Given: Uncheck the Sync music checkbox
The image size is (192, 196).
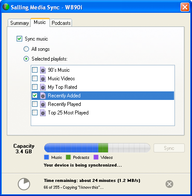Looking at the screenshot, I should [x=19, y=39].
